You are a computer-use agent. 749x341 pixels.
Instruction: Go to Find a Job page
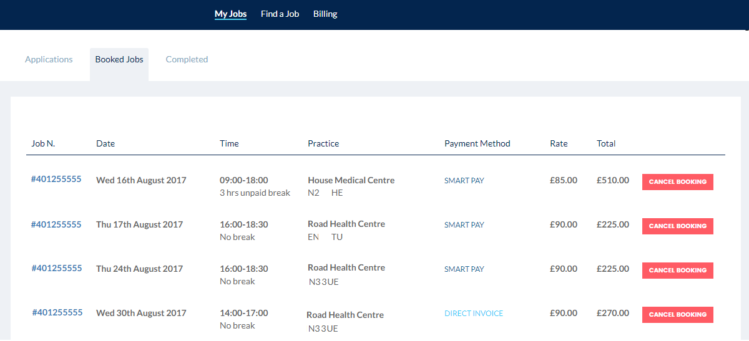pos(280,14)
